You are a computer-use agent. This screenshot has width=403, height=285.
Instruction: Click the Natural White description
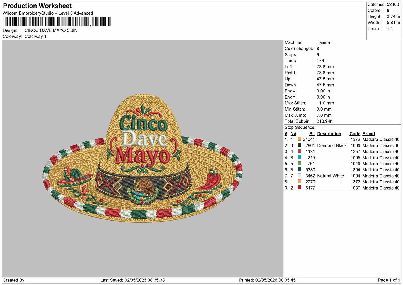pyautogui.click(x=330, y=176)
